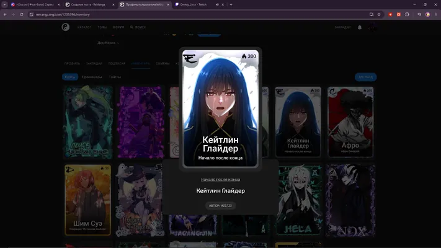Image resolution: width=441 pixels, height=248 pixels.
Task: Switch to the 'Обмены' profile tab
Action: tap(163, 63)
